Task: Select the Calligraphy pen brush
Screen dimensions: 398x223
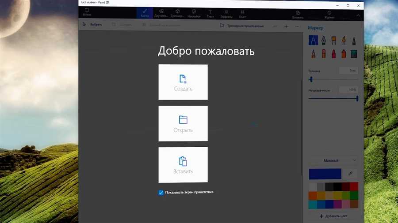Action: point(323,41)
